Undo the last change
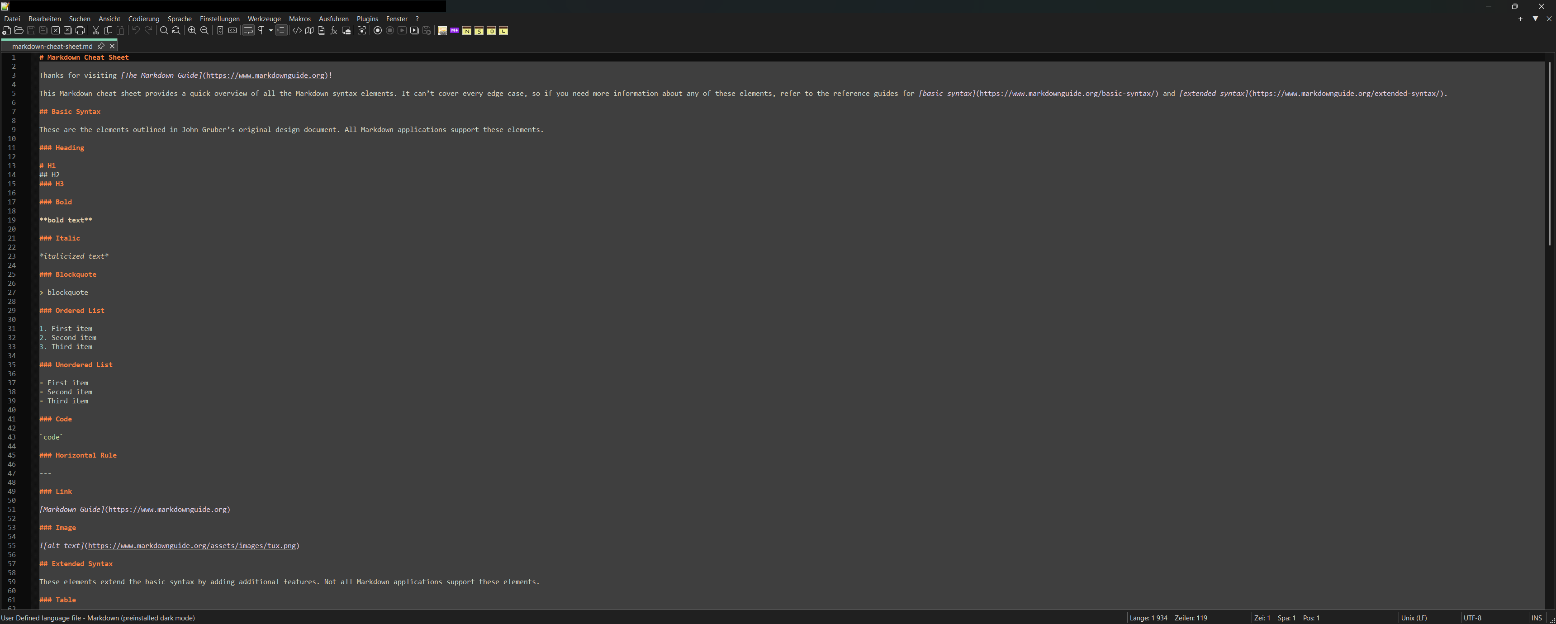Screen dimensions: 1556x624 [135, 31]
